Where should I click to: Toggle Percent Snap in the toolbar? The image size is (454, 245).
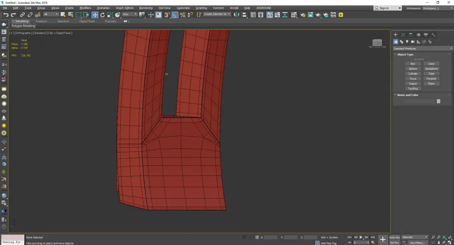coord(183,15)
